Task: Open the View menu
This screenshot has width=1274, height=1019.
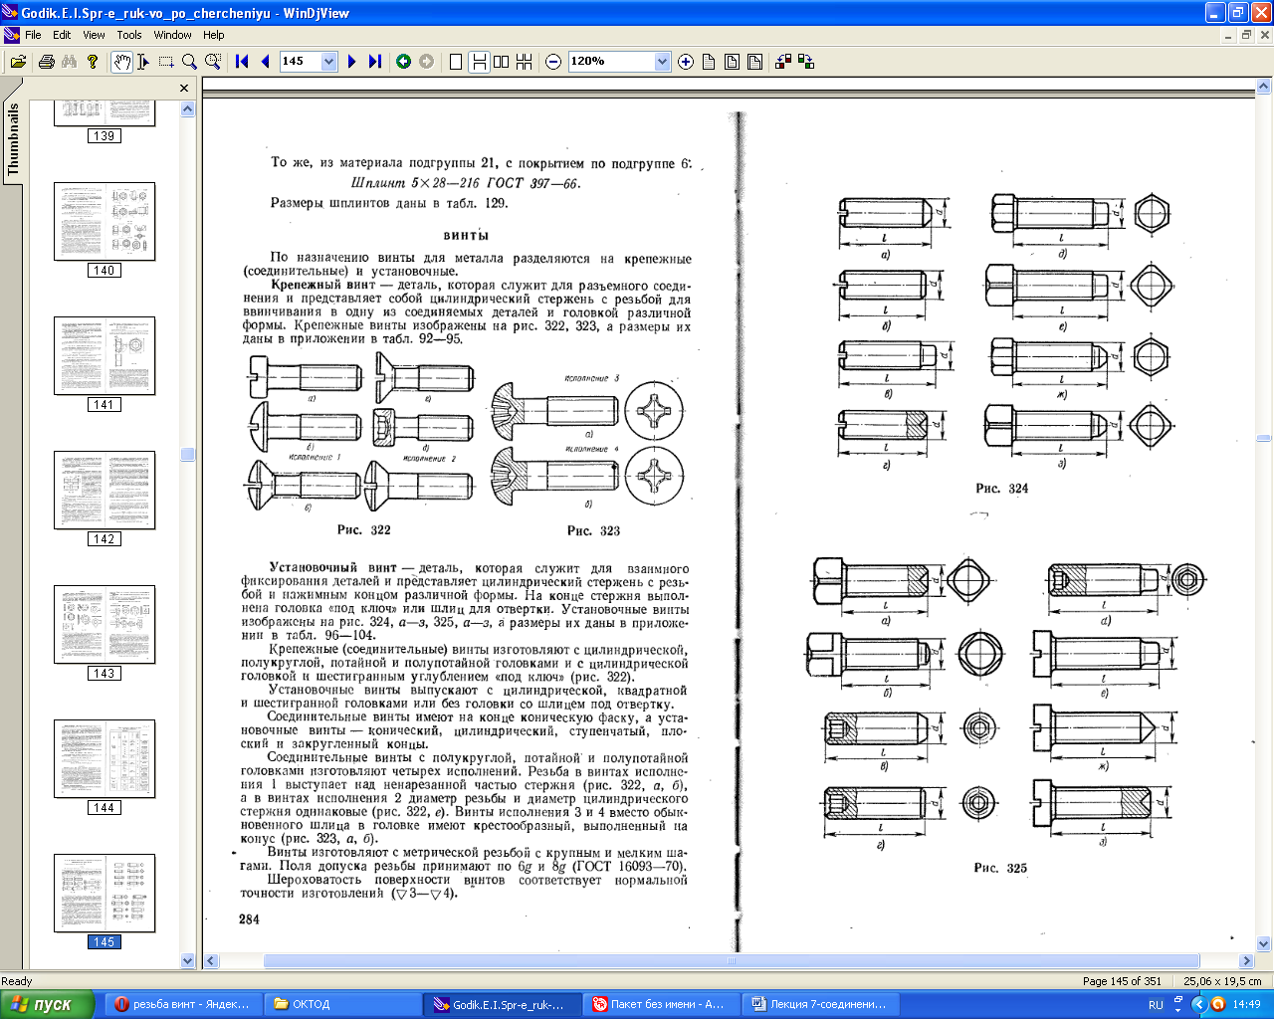Action: 94,35
